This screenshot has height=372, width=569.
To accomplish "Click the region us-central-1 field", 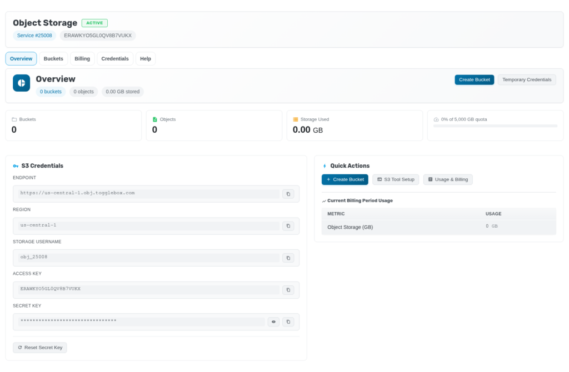I will coord(149,225).
